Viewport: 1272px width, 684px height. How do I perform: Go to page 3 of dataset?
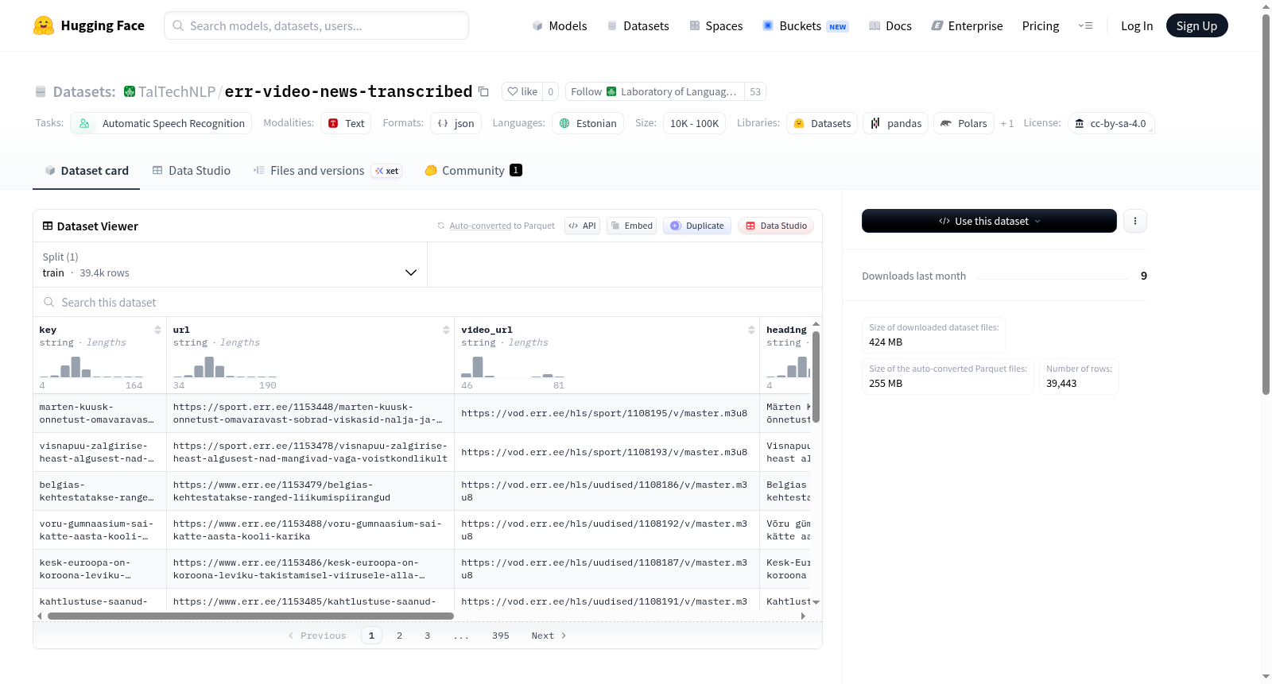click(x=428, y=636)
